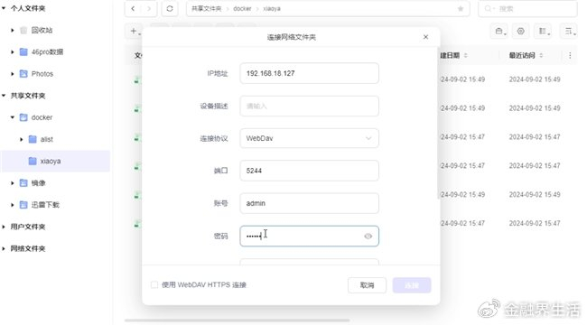Image resolution: width=587 pixels, height=325 pixels.
Task: Click the purple connect button
Action: pyautogui.click(x=412, y=285)
